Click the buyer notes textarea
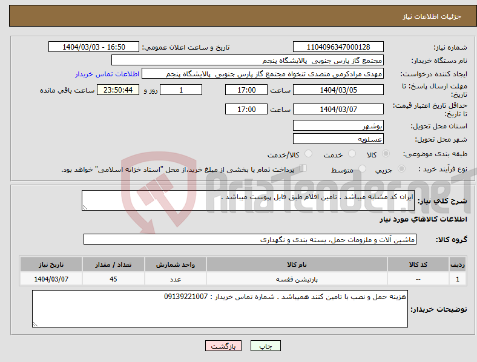 220,309
